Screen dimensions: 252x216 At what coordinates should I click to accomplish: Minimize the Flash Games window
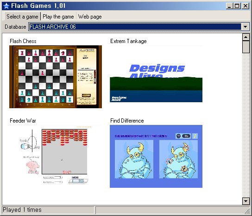click(229, 6)
